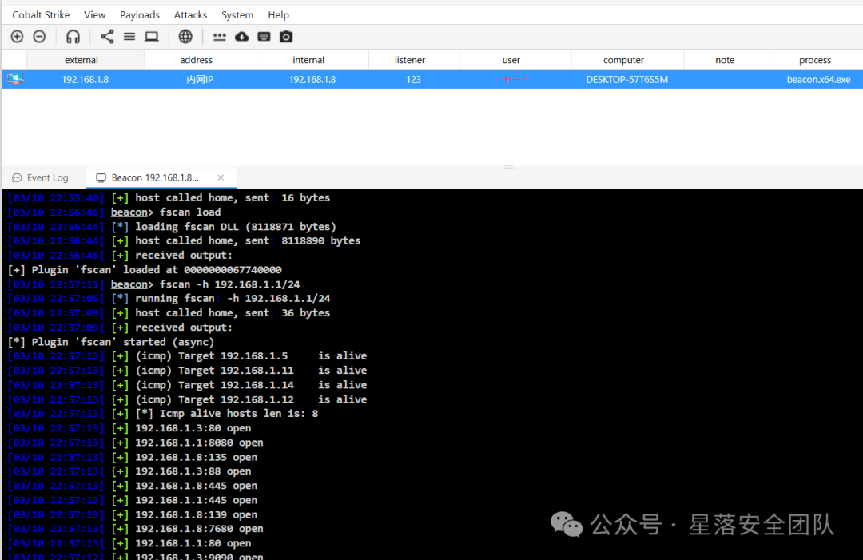
Task: Click the 'fscan load' command line
Action: coord(190,212)
